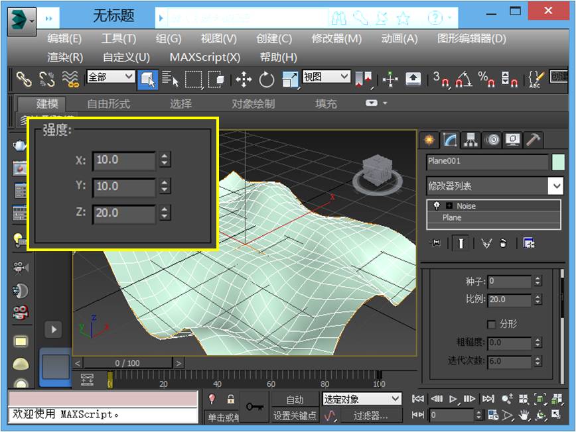Open the Create command panel tab
Image resolution: width=576 pixels, height=432 pixels.
point(429,140)
